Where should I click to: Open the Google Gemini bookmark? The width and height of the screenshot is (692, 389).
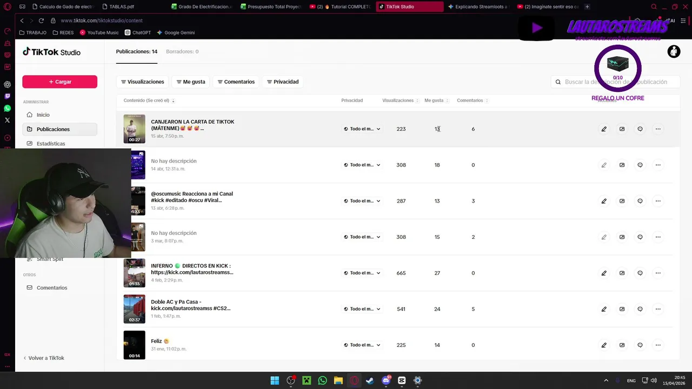coord(175,32)
